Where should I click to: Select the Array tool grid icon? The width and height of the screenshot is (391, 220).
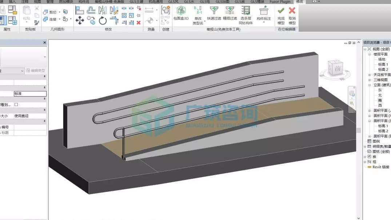(124, 16)
